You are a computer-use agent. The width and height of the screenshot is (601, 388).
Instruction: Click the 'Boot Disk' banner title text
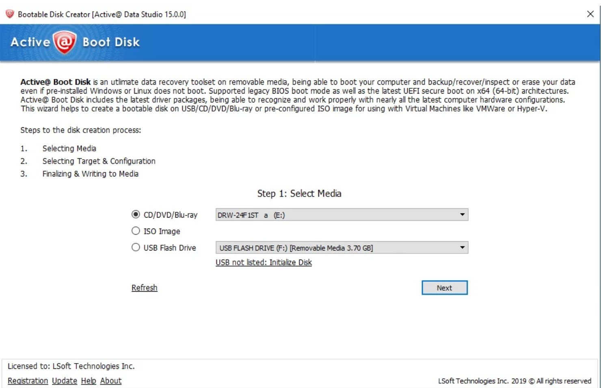(111, 42)
